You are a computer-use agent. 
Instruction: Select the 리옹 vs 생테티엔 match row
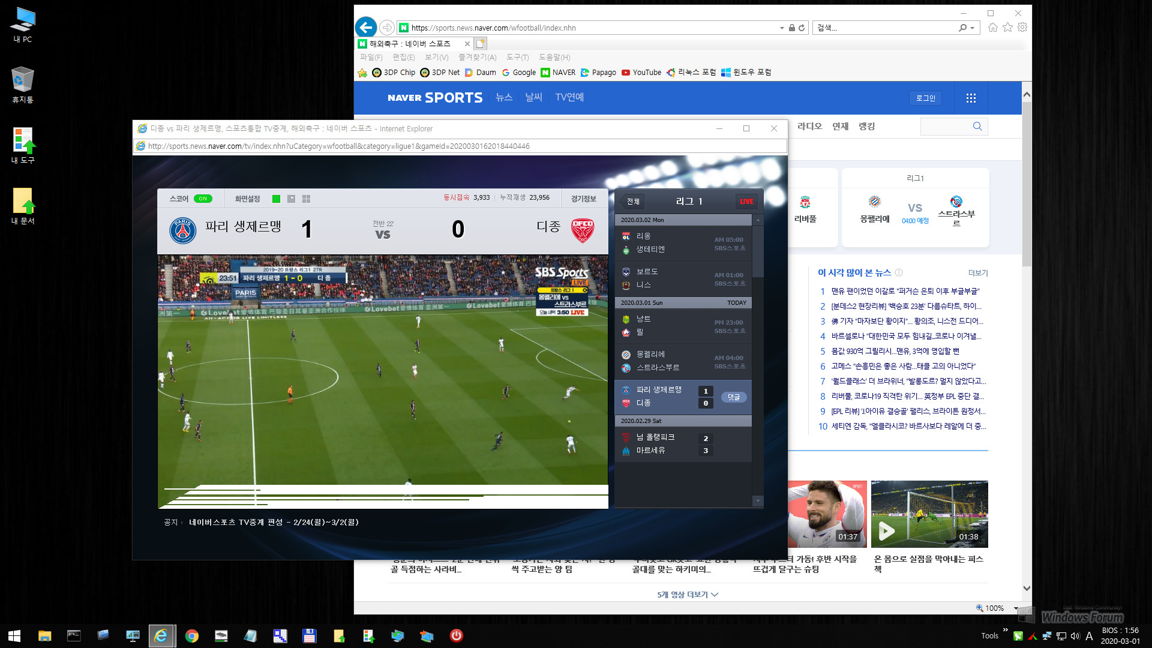[x=683, y=243]
